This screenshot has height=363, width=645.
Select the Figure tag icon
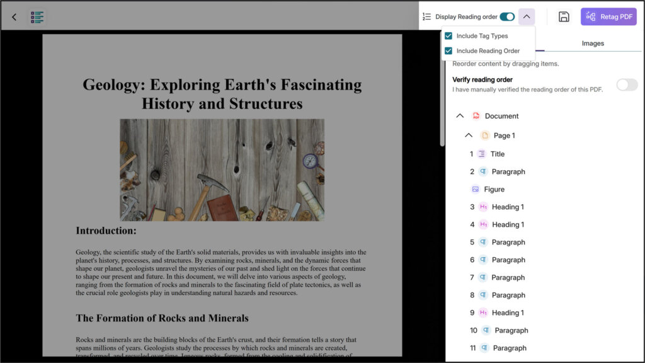coord(476,189)
